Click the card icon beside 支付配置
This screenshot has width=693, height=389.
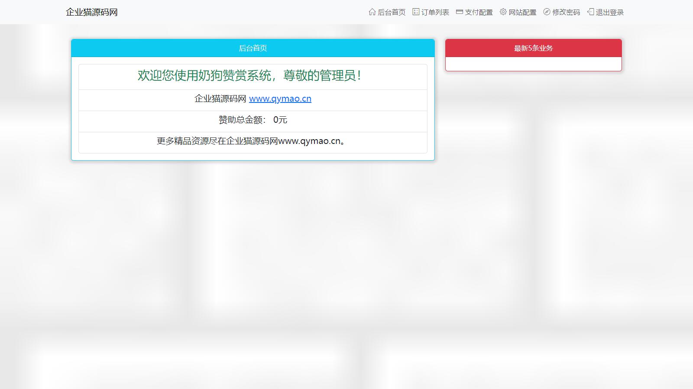coord(460,12)
